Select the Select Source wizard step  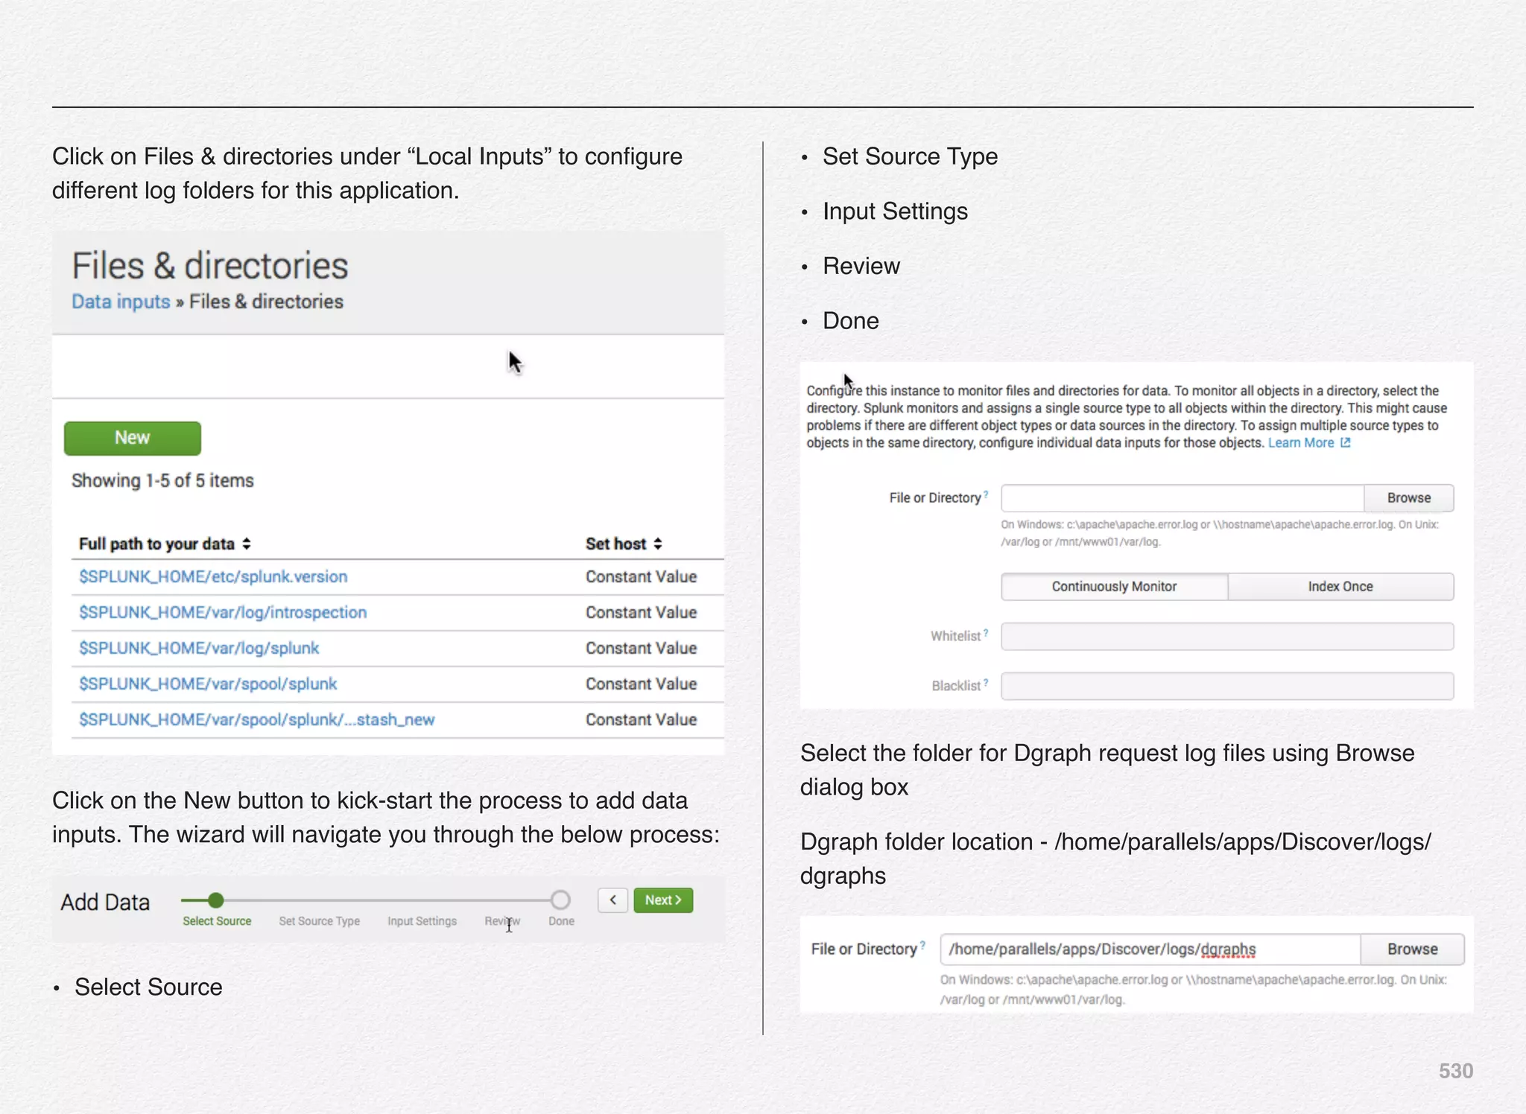[217, 921]
